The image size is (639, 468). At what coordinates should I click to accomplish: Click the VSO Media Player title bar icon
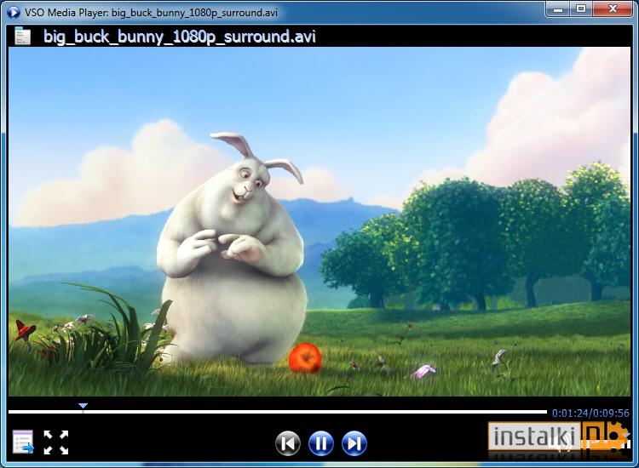(14, 12)
